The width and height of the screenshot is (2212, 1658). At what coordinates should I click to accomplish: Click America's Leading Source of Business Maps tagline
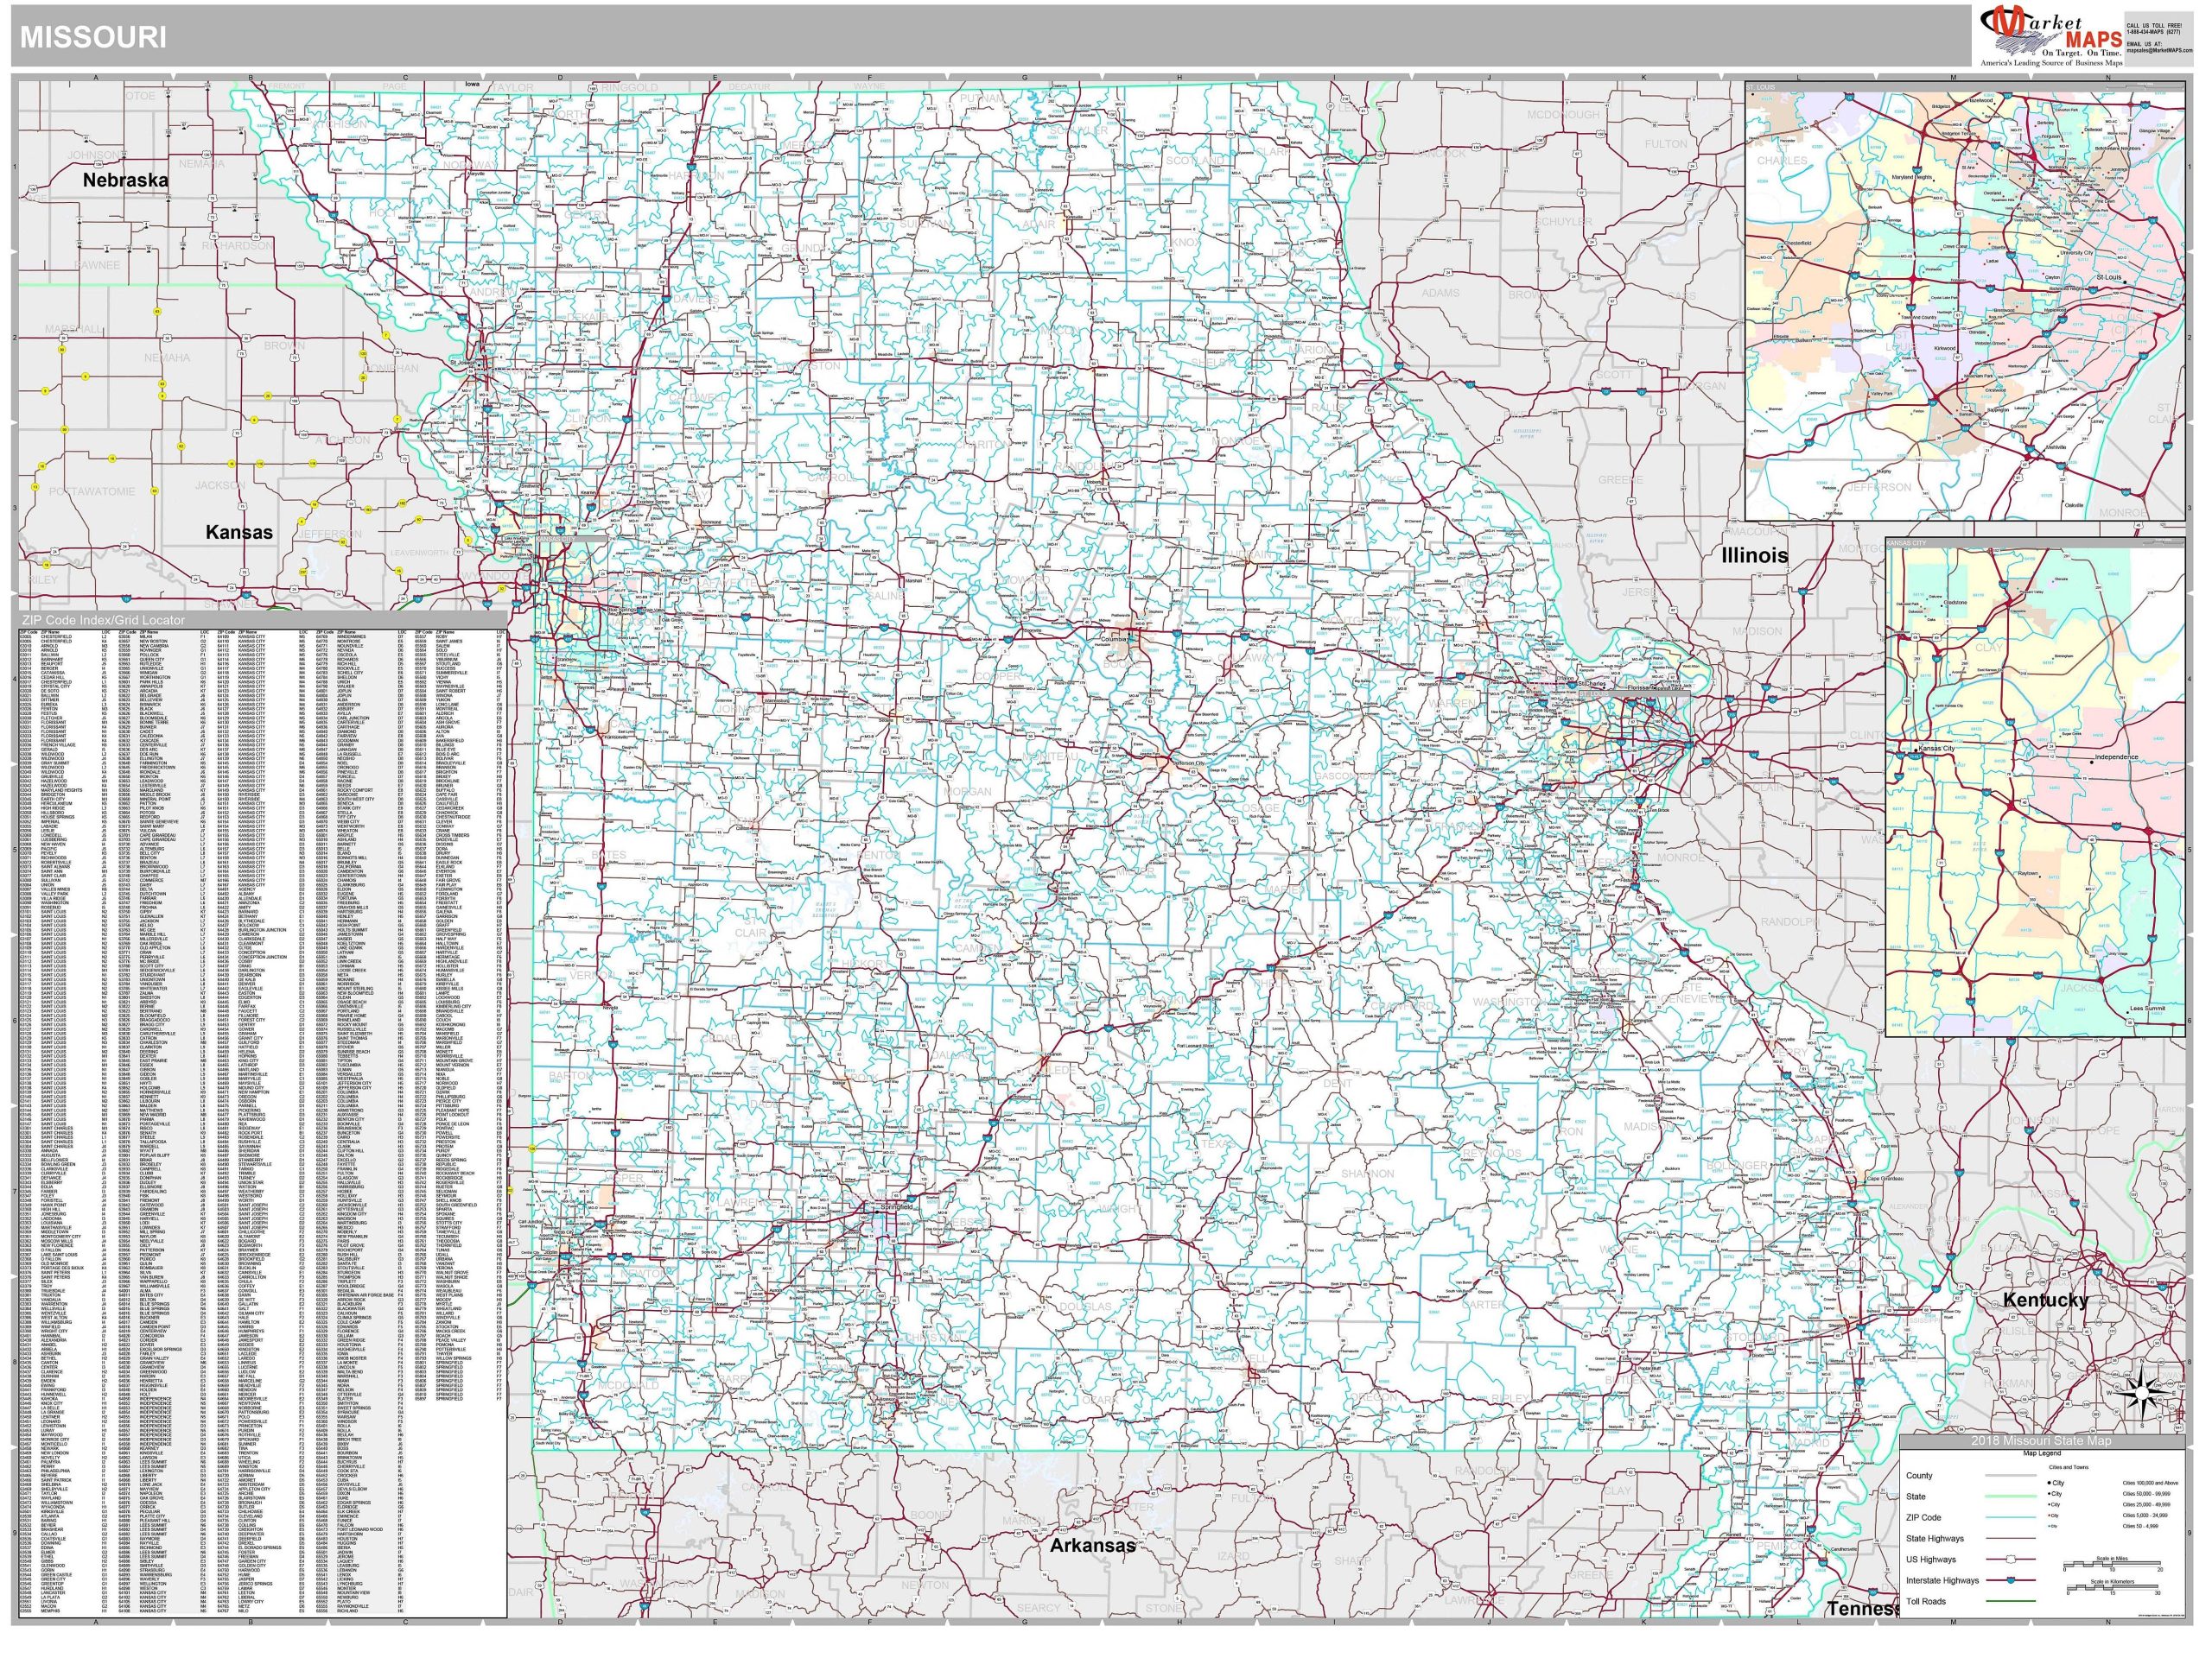click(x=2052, y=63)
